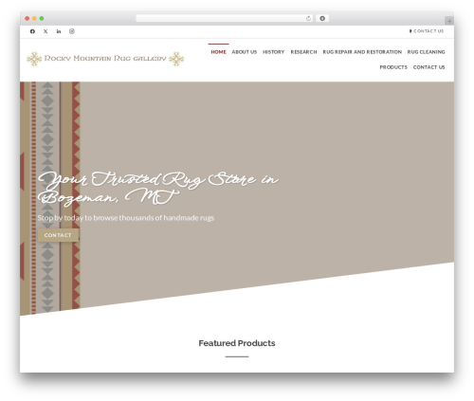
Task: Open the Rug Cleaning menu item
Action: click(x=426, y=52)
